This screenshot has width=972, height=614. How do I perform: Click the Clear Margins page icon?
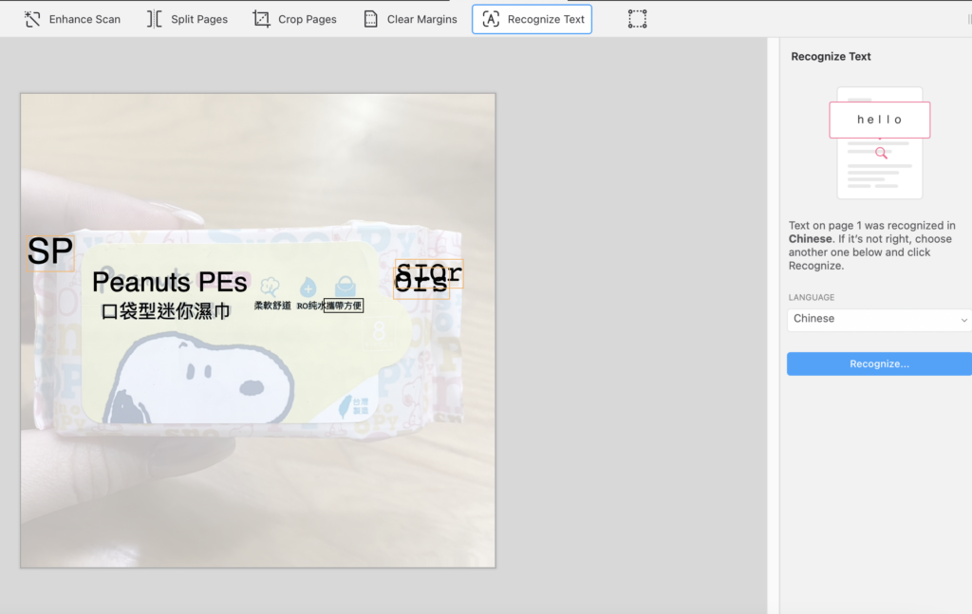click(370, 19)
